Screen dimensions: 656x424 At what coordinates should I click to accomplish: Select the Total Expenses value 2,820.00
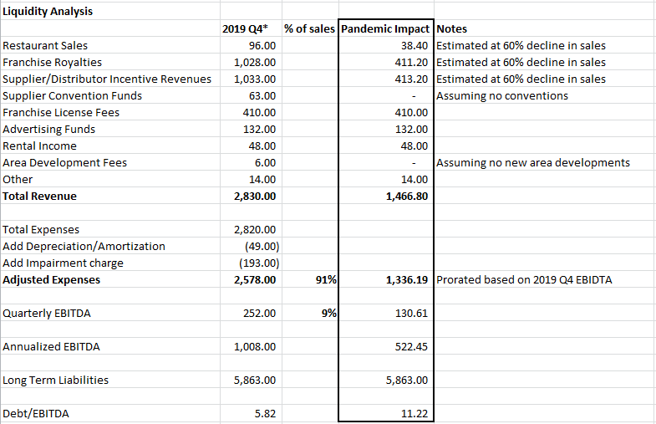click(251, 229)
